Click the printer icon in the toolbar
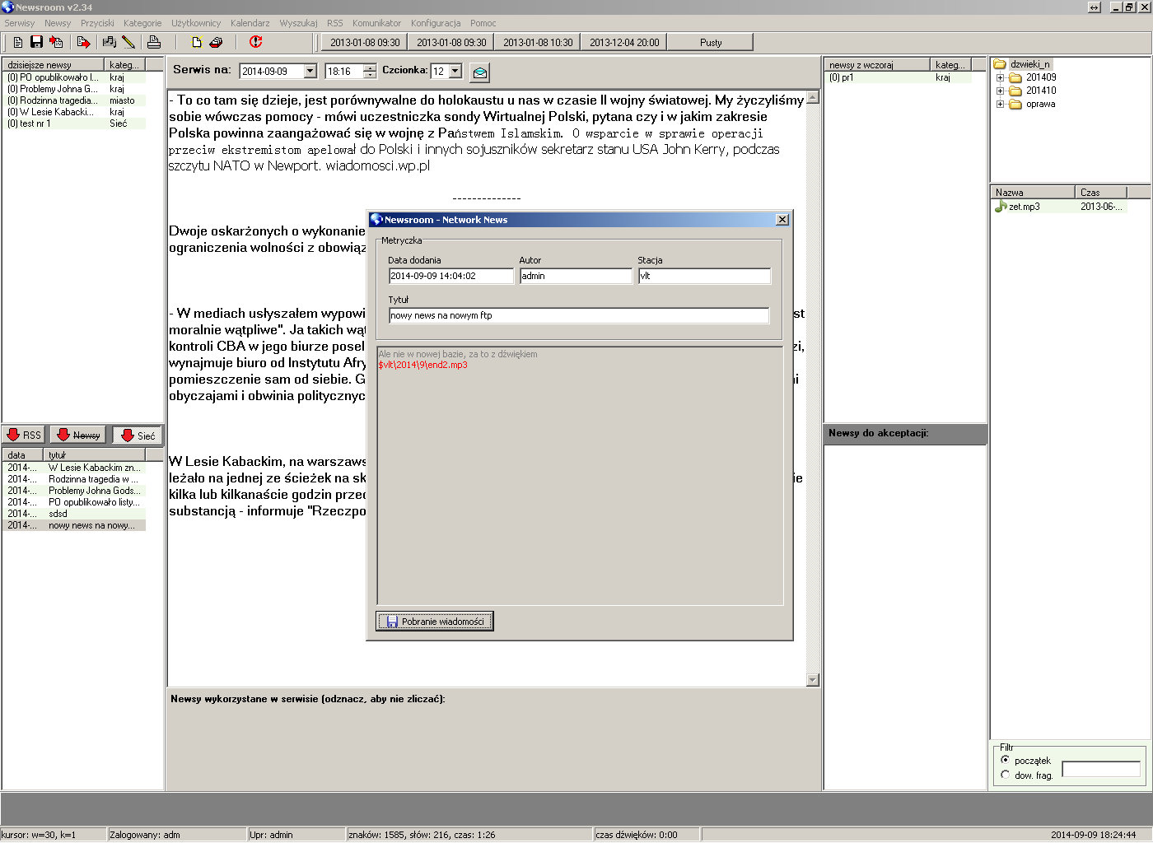The height and width of the screenshot is (843, 1153). 154,42
